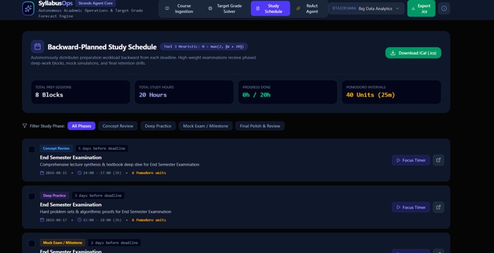Image resolution: width=494 pixels, height=253 pixels.
Task: Open external link icon for Concept Review block
Action: (x=438, y=160)
